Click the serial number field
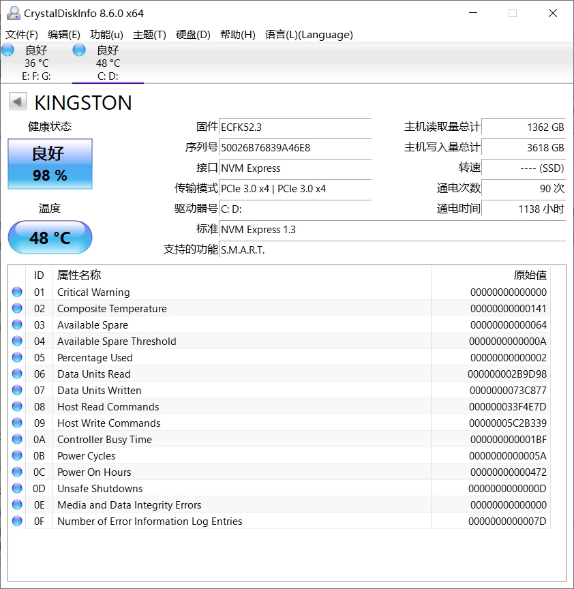 [x=295, y=148]
